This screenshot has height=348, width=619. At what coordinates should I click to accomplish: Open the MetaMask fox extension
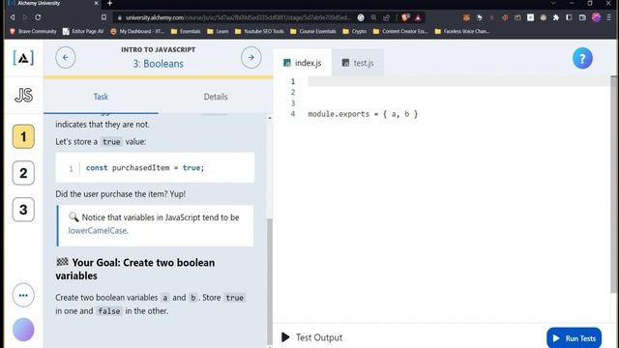point(466,17)
